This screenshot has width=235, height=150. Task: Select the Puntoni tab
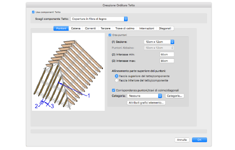[61, 28]
